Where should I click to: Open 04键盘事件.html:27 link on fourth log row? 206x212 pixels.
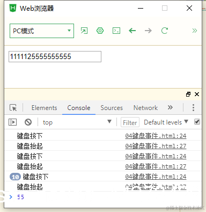(x=156, y=166)
